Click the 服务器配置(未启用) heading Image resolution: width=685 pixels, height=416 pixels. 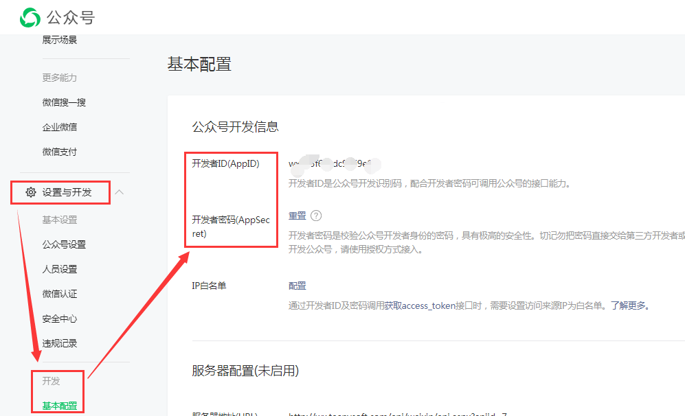245,371
